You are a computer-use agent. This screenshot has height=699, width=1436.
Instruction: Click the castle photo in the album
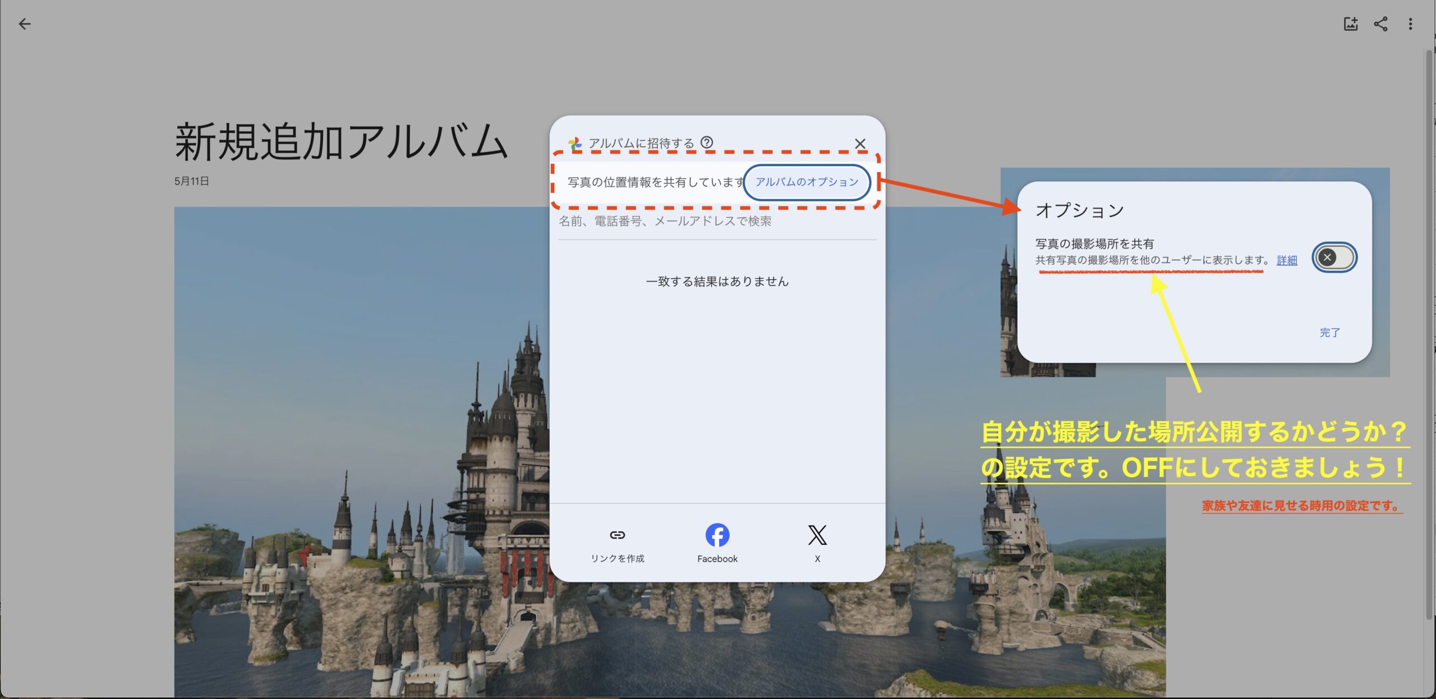tap(362, 452)
